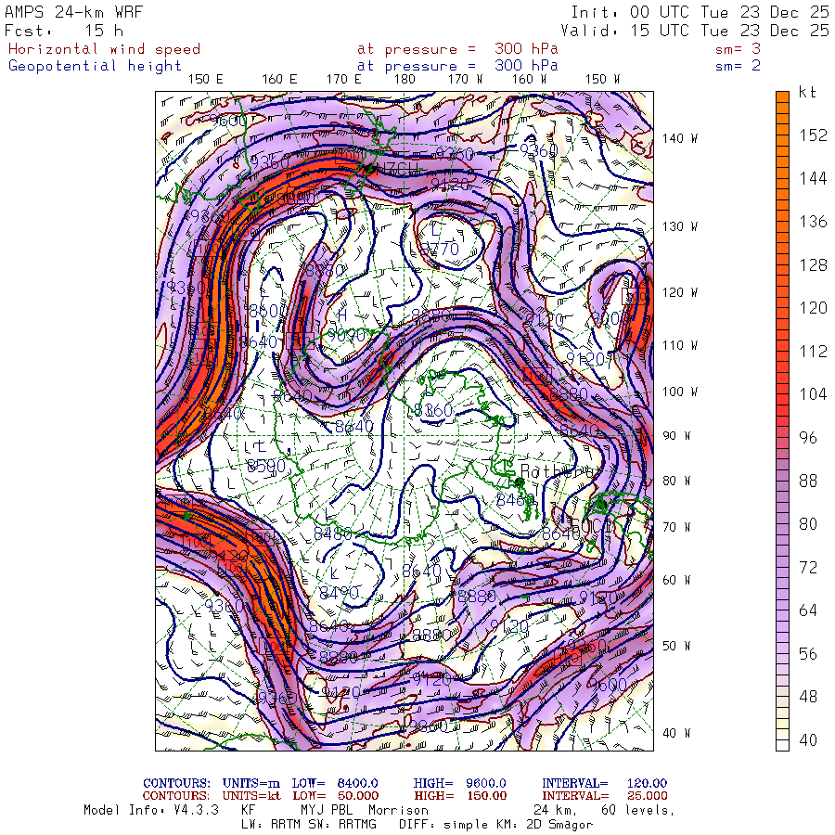Screen dimensions: 835x835
Task: Select the blue Geopotential height label
Action: pos(95,66)
